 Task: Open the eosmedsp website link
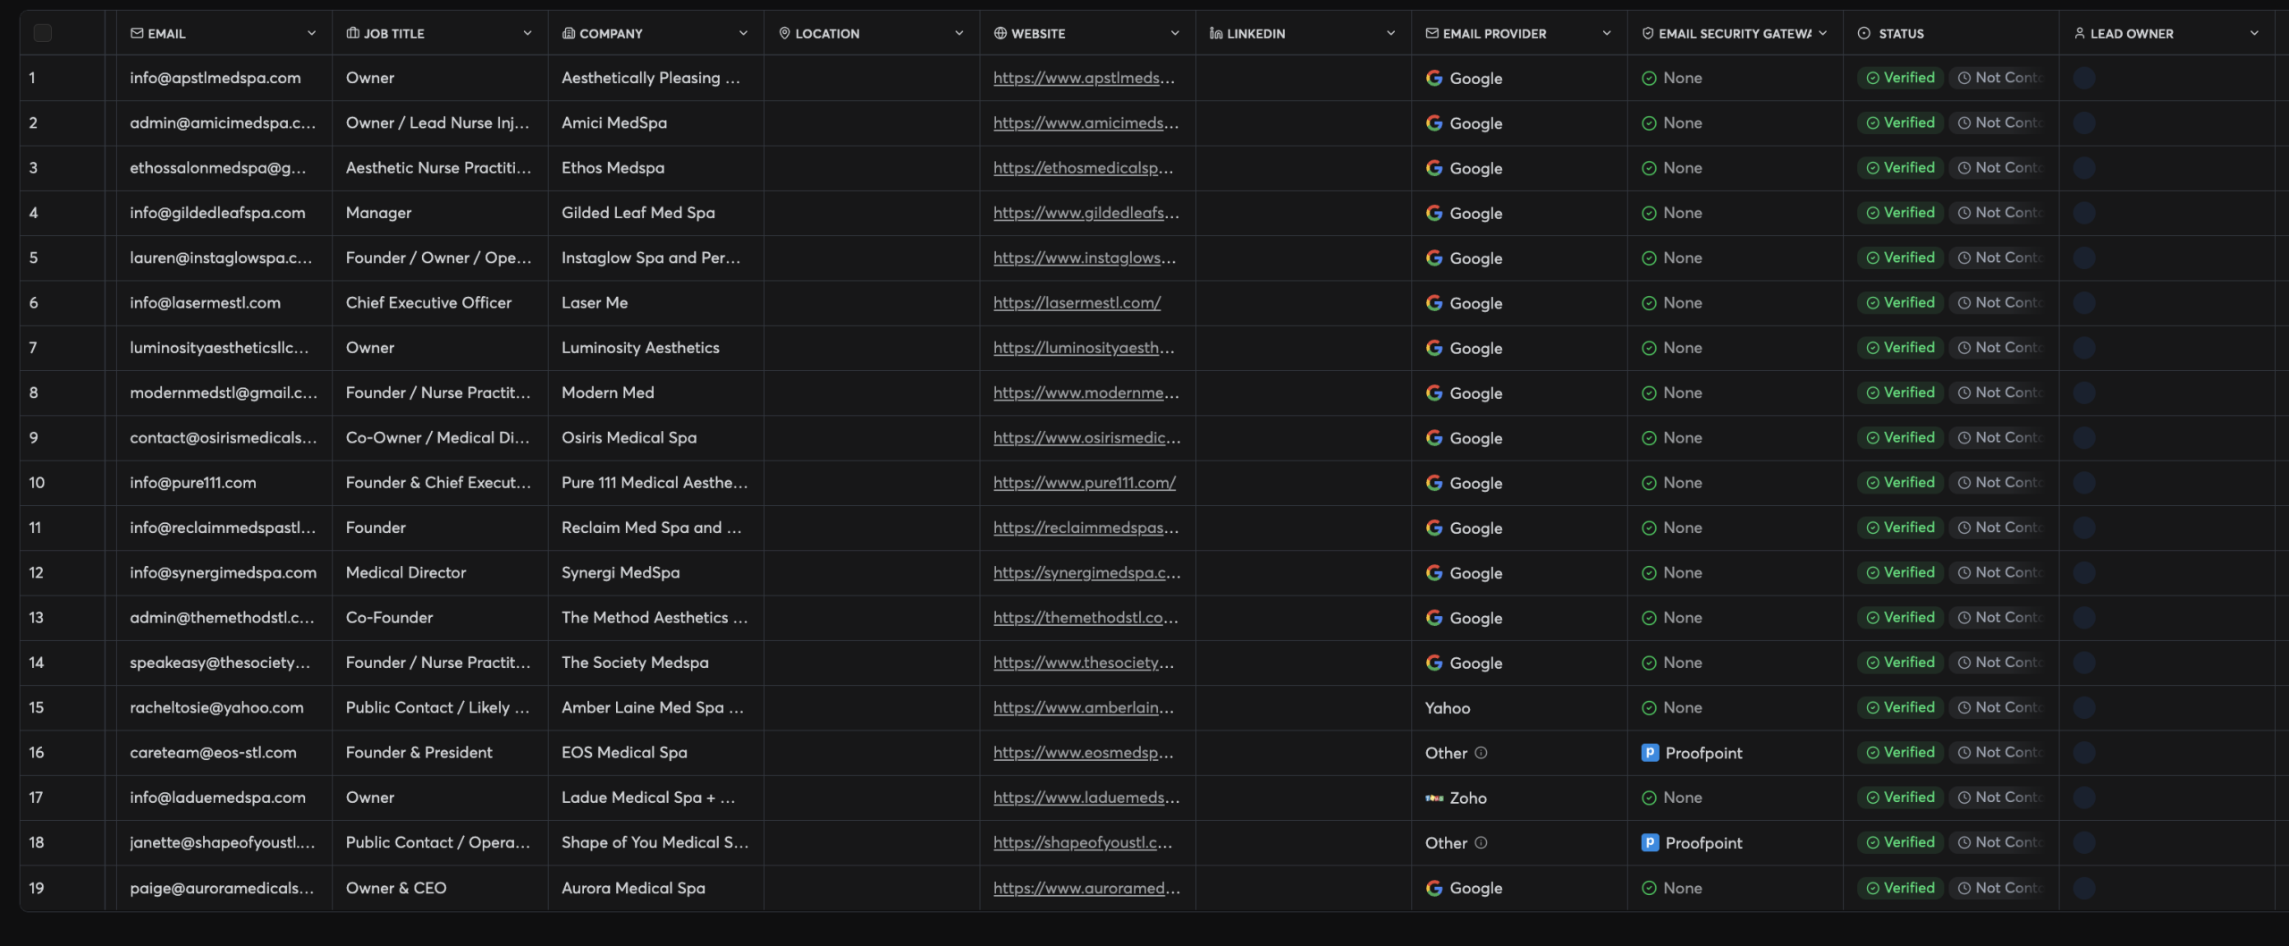(x=1083, y=753)
